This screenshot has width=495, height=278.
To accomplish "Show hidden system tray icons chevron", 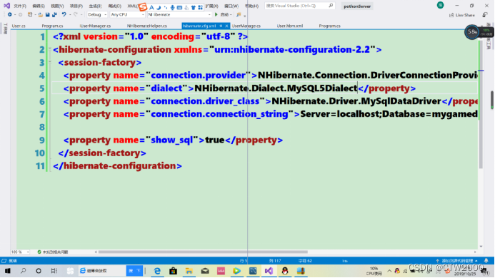I will pyautogui.click(x=389, y=271).
